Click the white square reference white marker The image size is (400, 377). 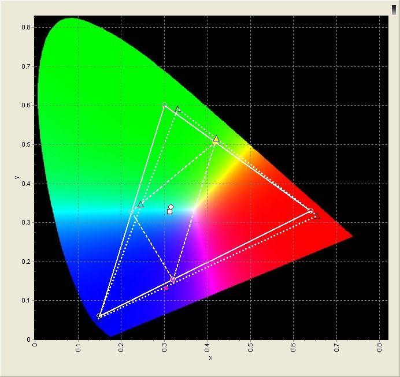(169, 211)
